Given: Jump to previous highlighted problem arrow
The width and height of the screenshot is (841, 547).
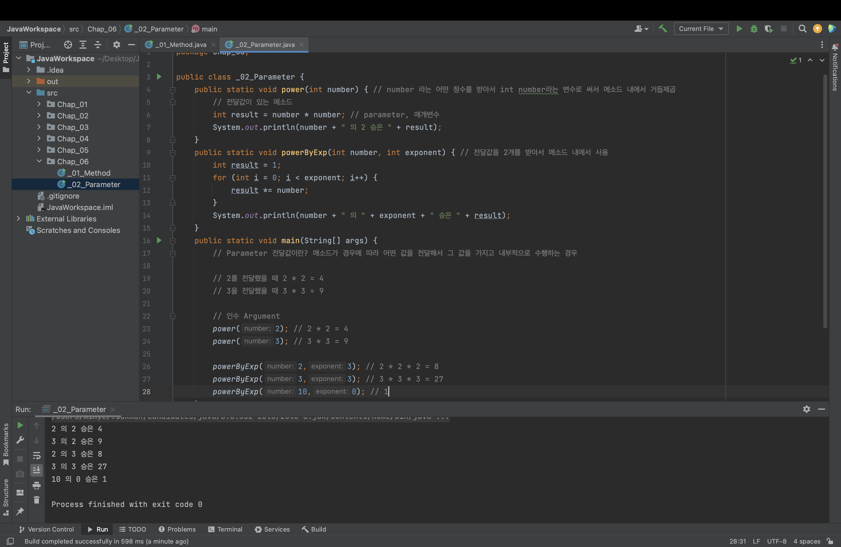Looking at the screenshot, I should pos(810,60).
